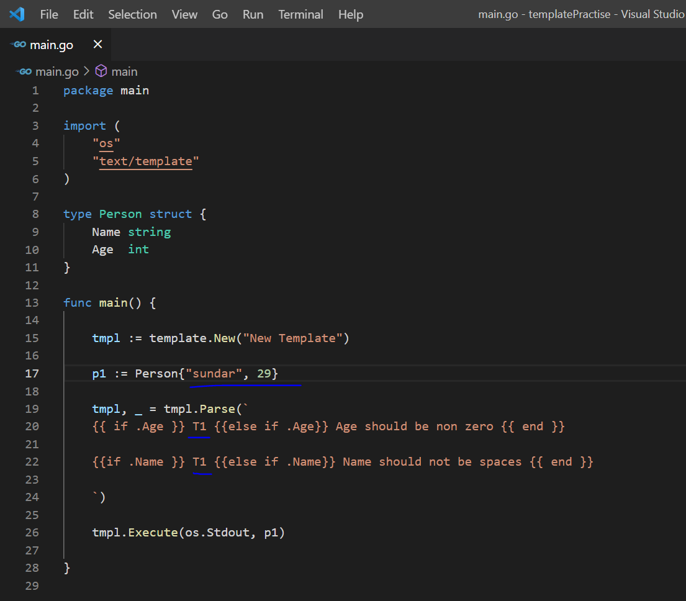Switch to the main.go editor tab
The height and width of the screenshot is (601, 686).
click(x=52, y=44)
